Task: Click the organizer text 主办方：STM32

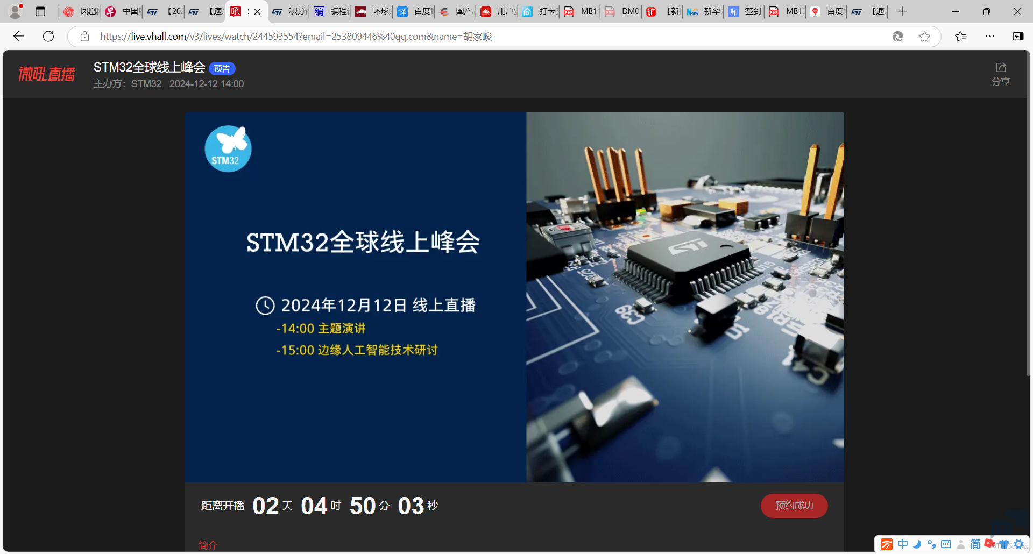Action: [128, 84]
